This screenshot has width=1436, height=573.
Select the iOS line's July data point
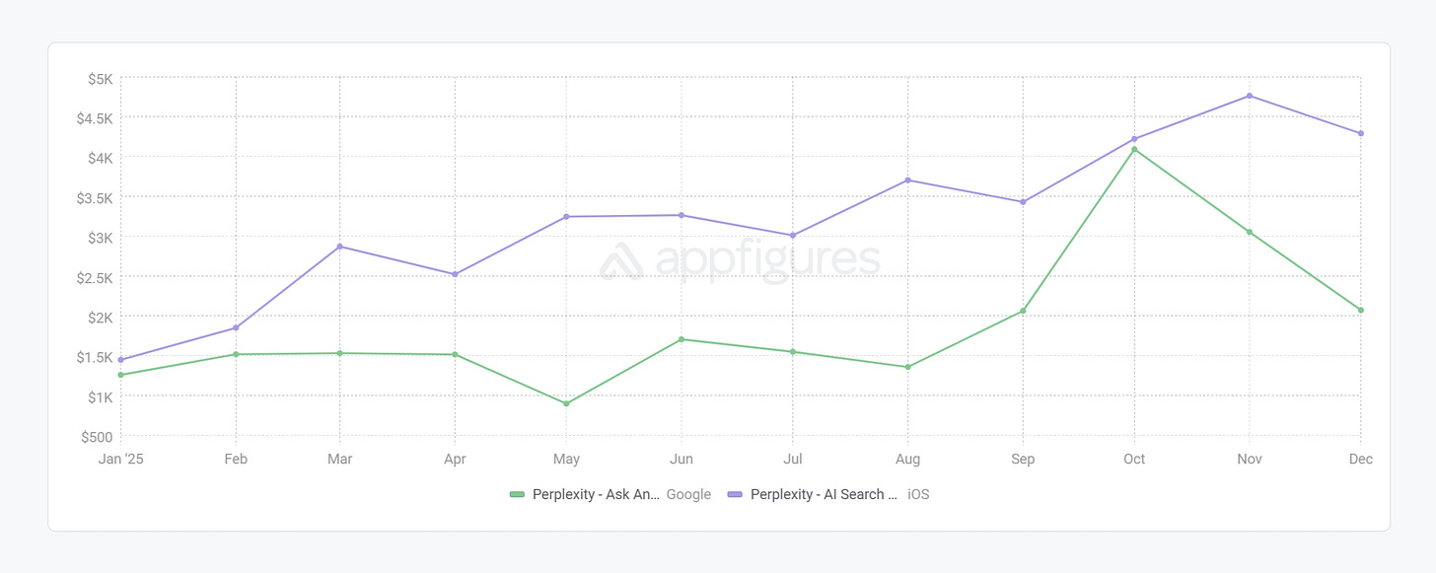(x=793, y=236)
